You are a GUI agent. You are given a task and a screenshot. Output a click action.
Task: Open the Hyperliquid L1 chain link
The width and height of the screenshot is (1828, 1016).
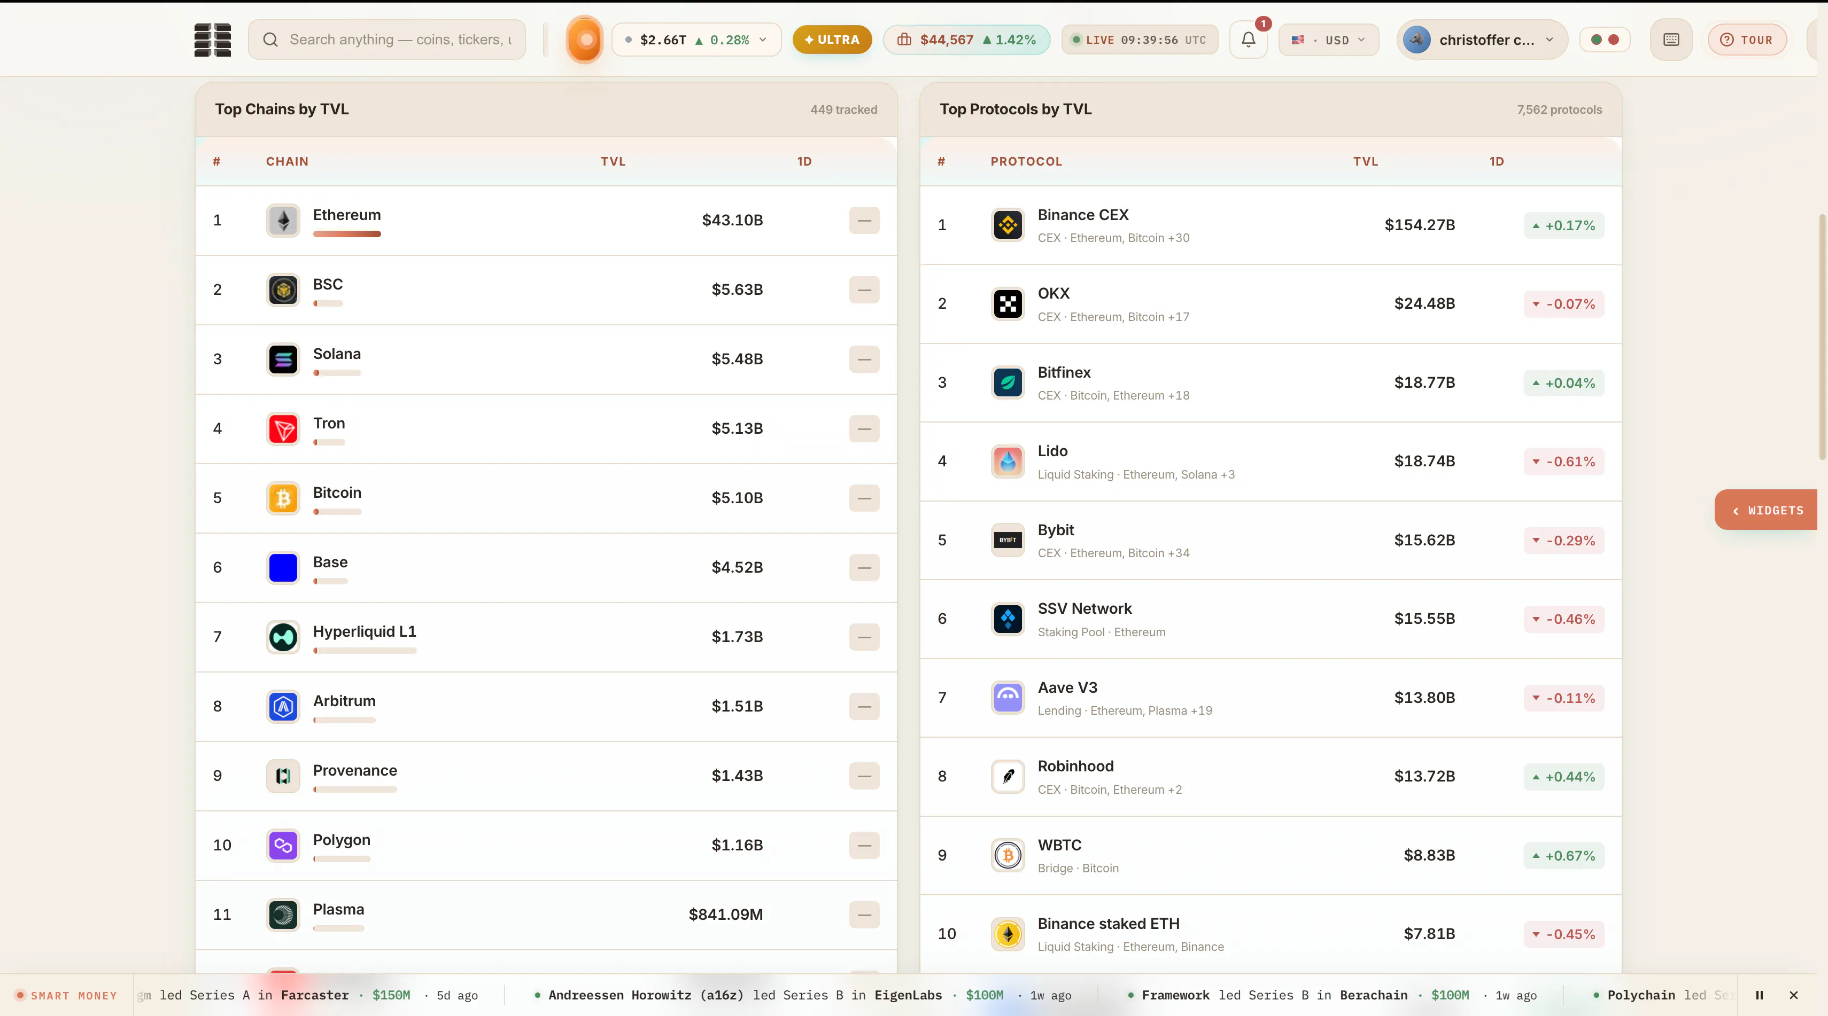(x=365, y=632)
